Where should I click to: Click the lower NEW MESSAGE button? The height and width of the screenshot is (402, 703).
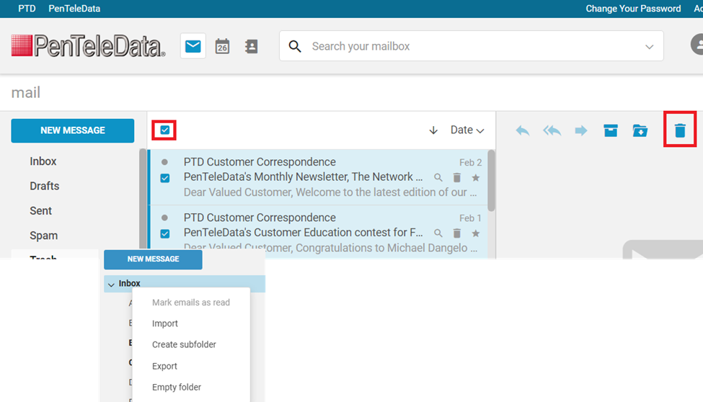pyautogui.click(x=153, y=259)
